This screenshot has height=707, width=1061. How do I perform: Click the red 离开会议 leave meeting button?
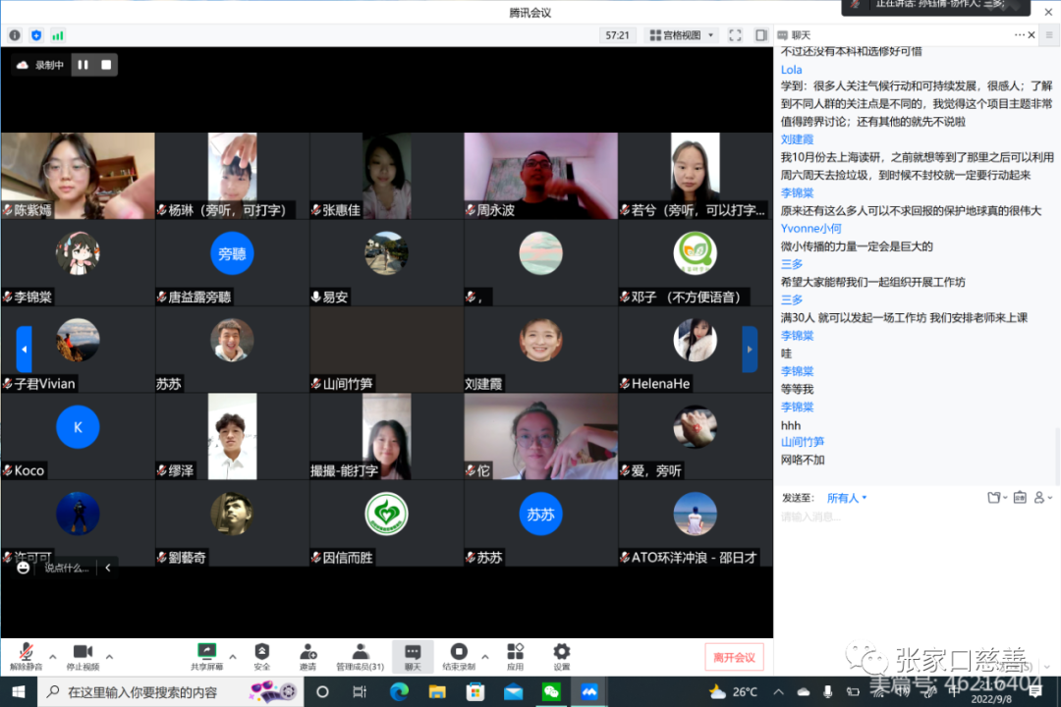pyautogui.click(x=734, y=657)
